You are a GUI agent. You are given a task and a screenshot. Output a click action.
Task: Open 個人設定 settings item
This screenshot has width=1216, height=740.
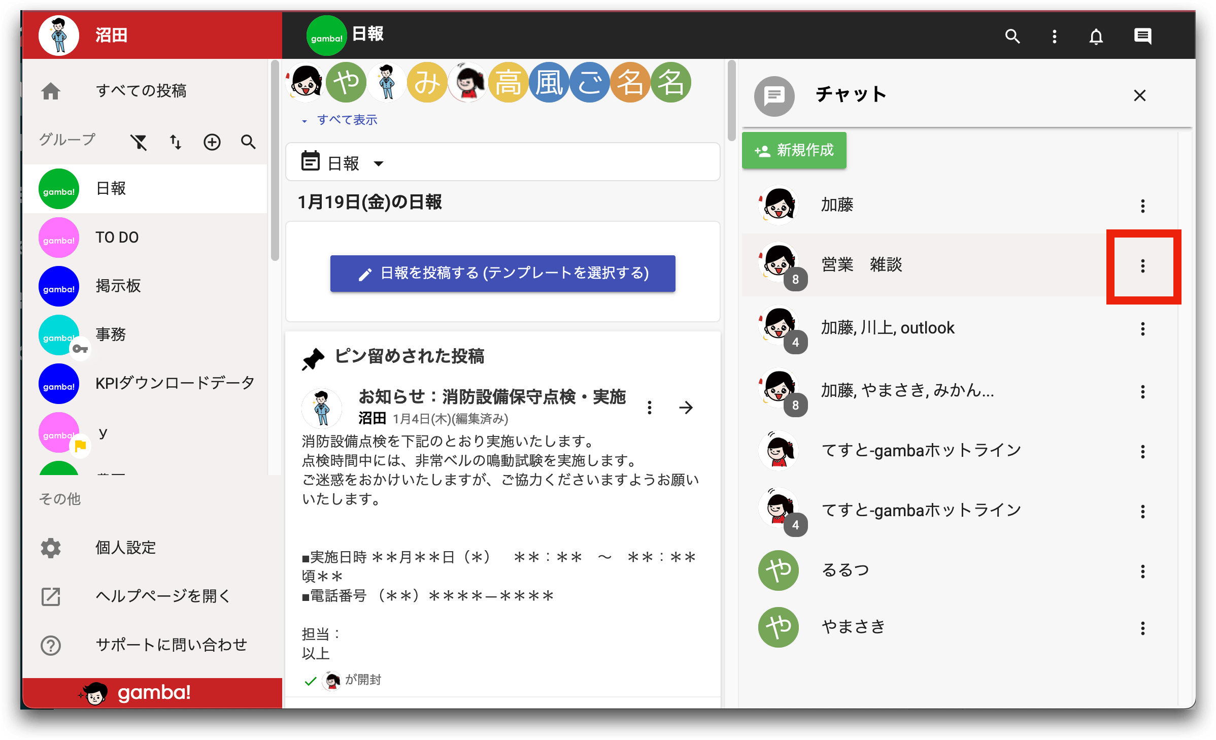pyautogui.click(x=125, y=548)
